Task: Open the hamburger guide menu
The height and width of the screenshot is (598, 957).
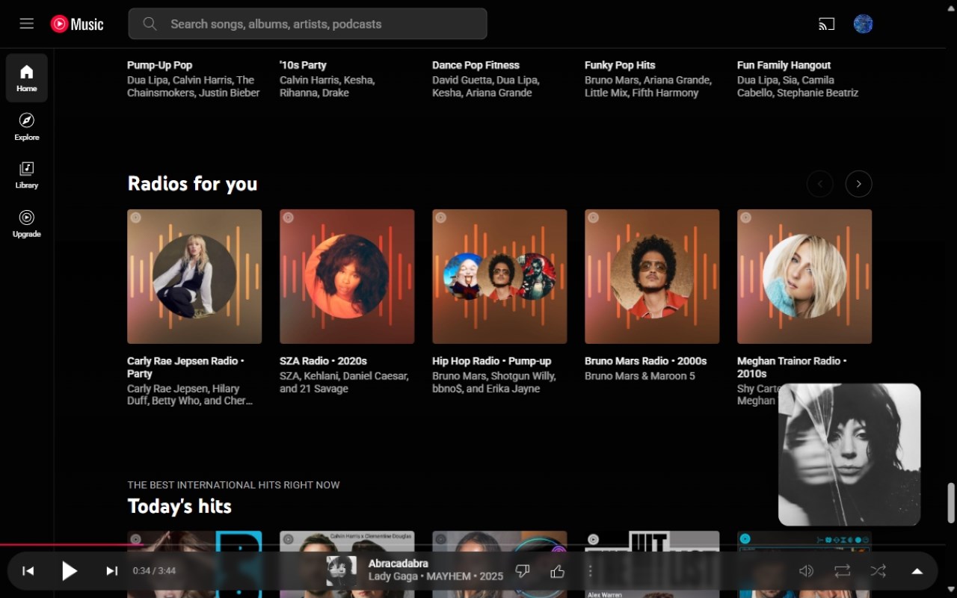Action: click(27, 23)
